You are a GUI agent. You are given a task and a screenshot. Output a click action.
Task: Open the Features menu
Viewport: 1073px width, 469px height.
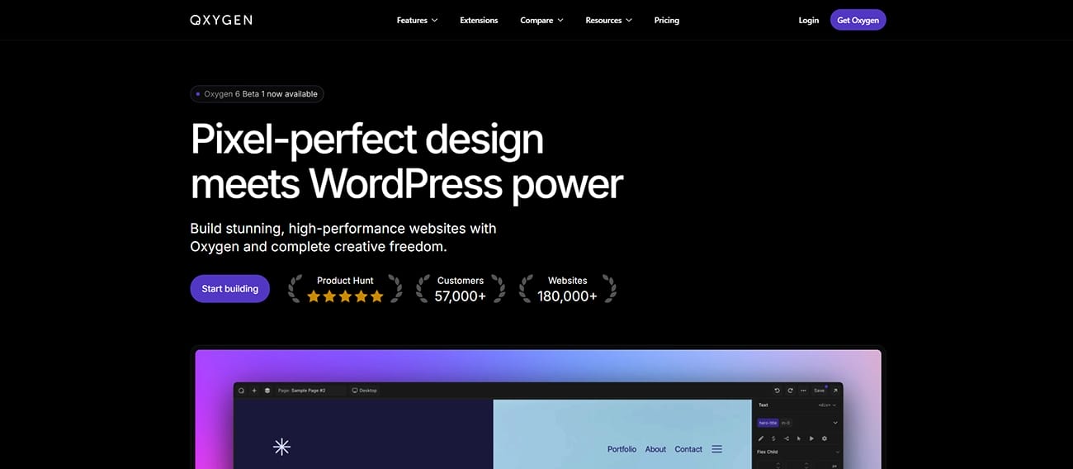[x=418, y=20]
